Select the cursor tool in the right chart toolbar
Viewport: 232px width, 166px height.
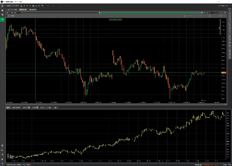230,10
